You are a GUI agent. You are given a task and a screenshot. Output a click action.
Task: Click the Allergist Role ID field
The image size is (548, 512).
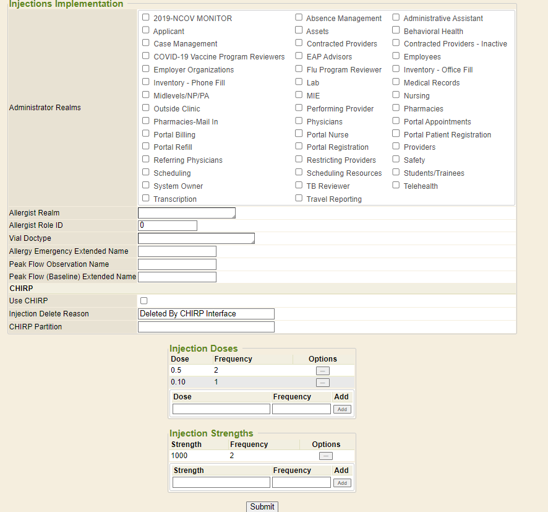point(167,226)
